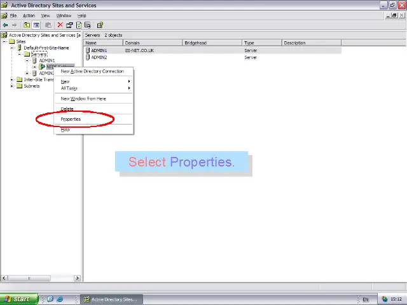This screenshot has height=305, width=407.
Task: Select New Window from Here
Action: point(93,98)
